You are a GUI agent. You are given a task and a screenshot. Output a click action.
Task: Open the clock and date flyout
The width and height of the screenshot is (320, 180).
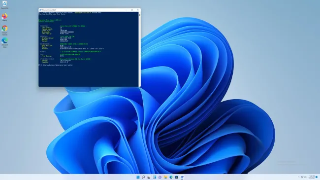(x=312, y=177)
